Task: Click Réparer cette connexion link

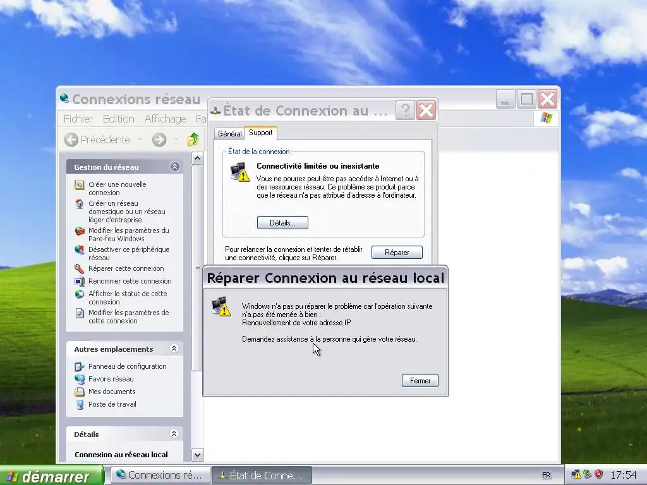Action: pos(126,268)
